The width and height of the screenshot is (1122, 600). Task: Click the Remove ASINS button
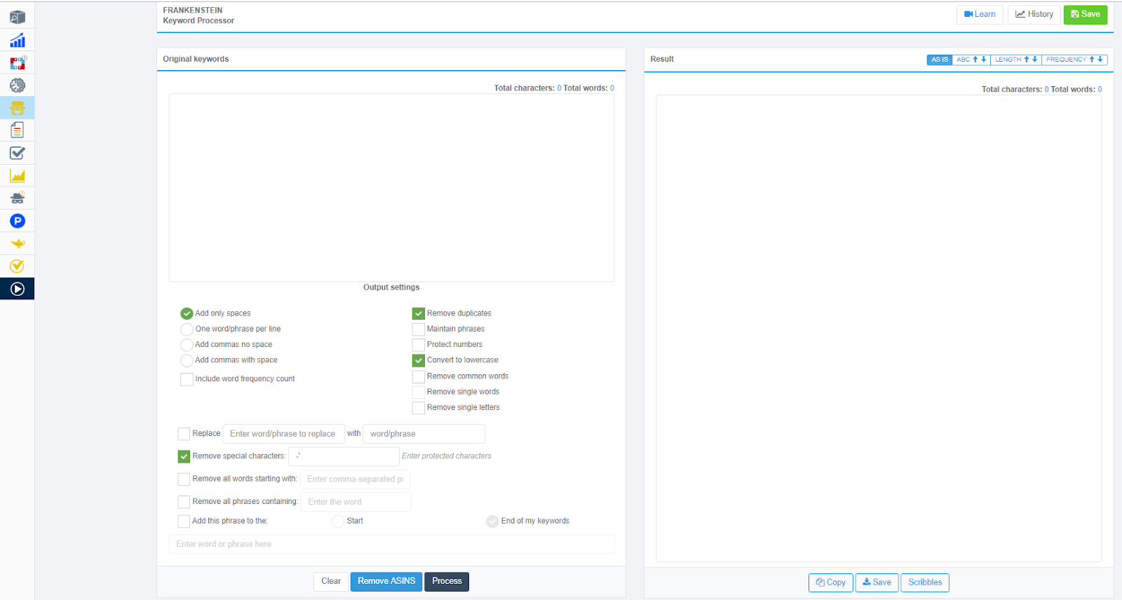pyautogui.click(x=386, y=582)
